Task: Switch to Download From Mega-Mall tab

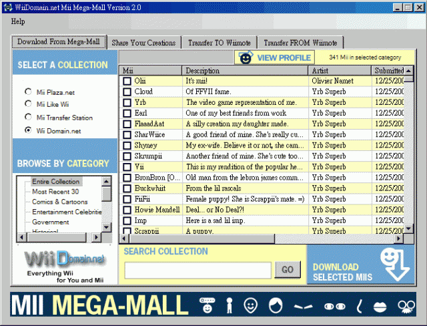Action: click(59, 41)
